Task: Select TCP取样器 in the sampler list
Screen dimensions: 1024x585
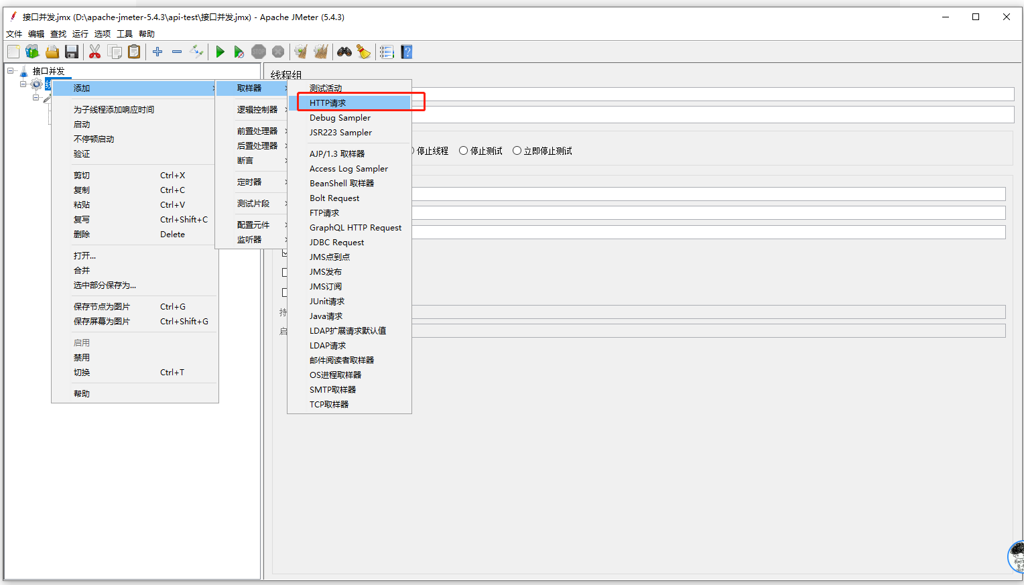Action: click(349, 404)
